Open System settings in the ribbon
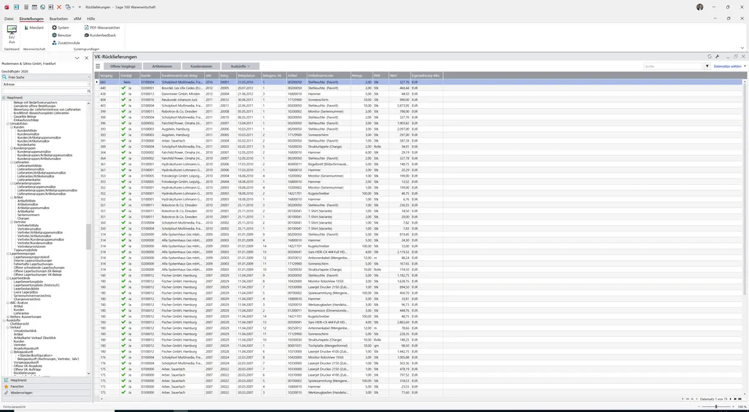The image size is (749, 412). pyautogui.click(x=61, y=28)
